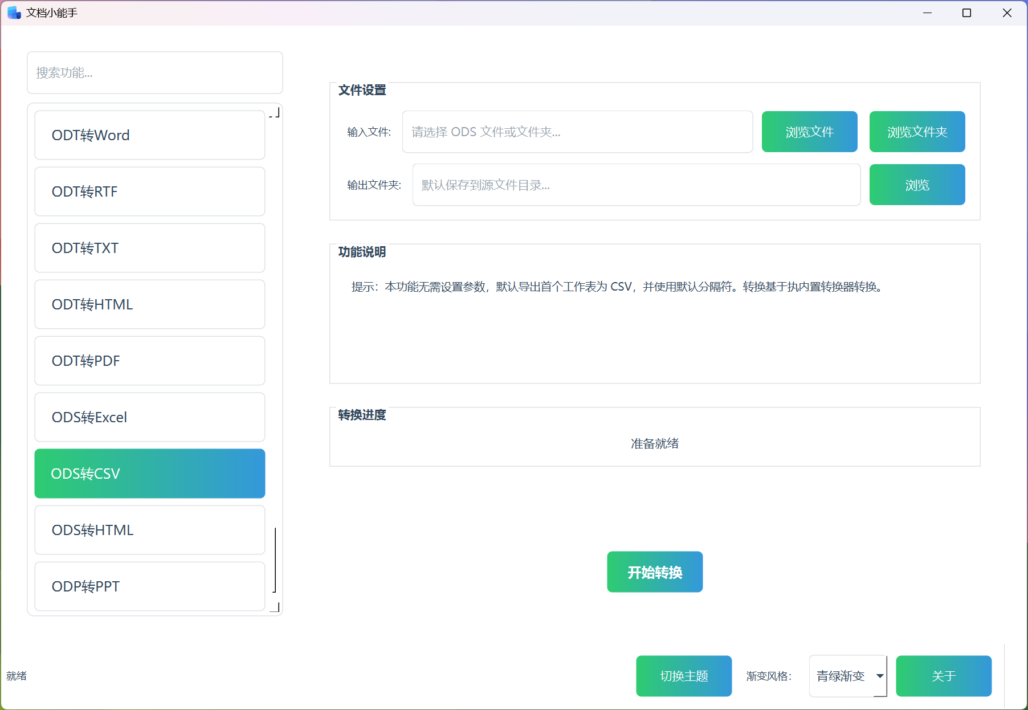Select ODT转Word from the function list
The height and width of the screenshot is (710, 1028).
tap(149, 135)
